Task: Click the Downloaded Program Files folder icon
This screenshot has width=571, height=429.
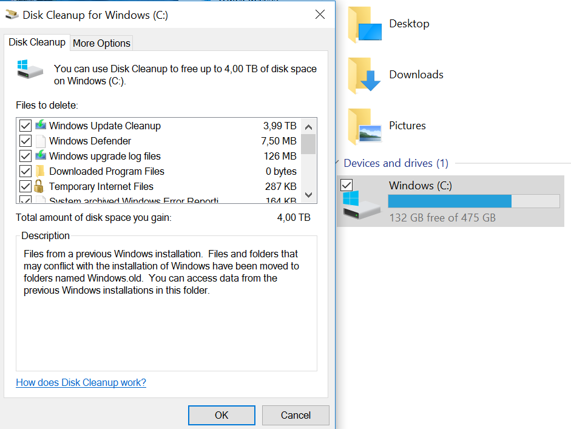Action: [x=41, y=171]
